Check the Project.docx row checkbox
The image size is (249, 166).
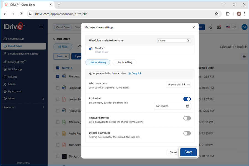click(58, 88)
